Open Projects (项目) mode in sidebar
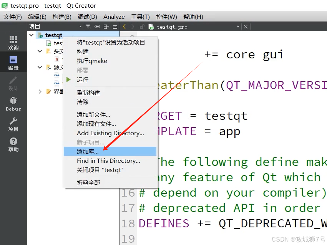Viewport: 327px width, 245px height. click(x=13, y=124)
